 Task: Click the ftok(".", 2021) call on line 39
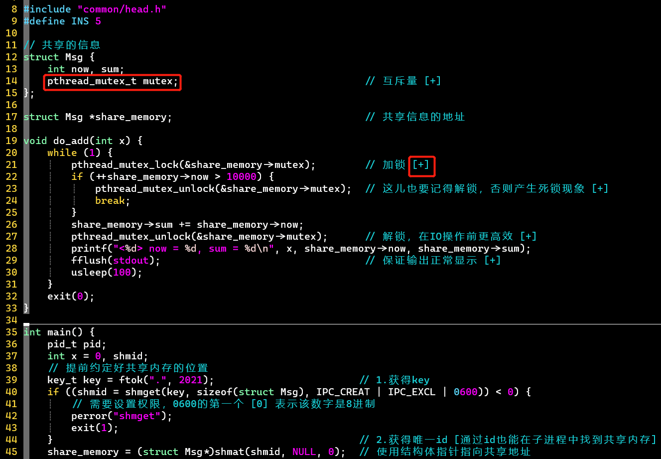(167, 380)
